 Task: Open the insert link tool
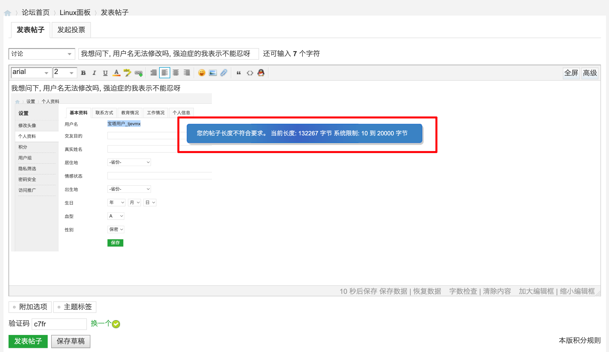[139, 73]
